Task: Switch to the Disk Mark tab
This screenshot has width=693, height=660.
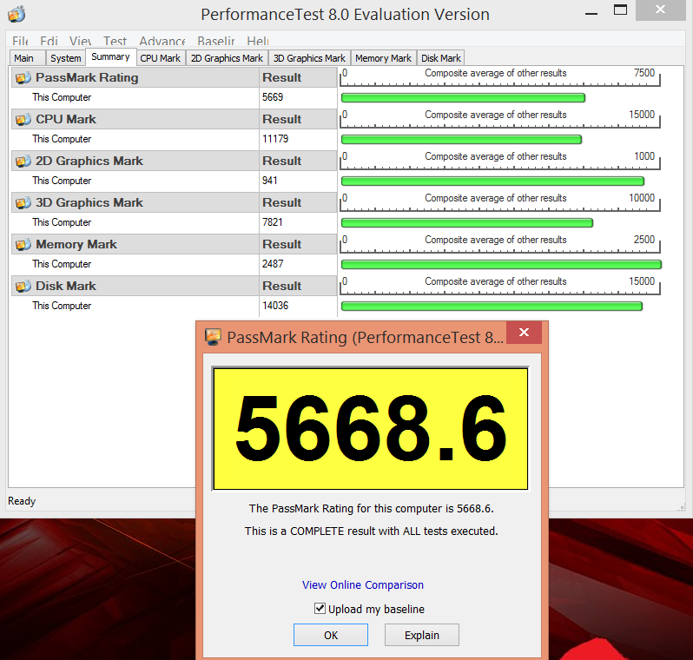Action: [x=440, y=58]
